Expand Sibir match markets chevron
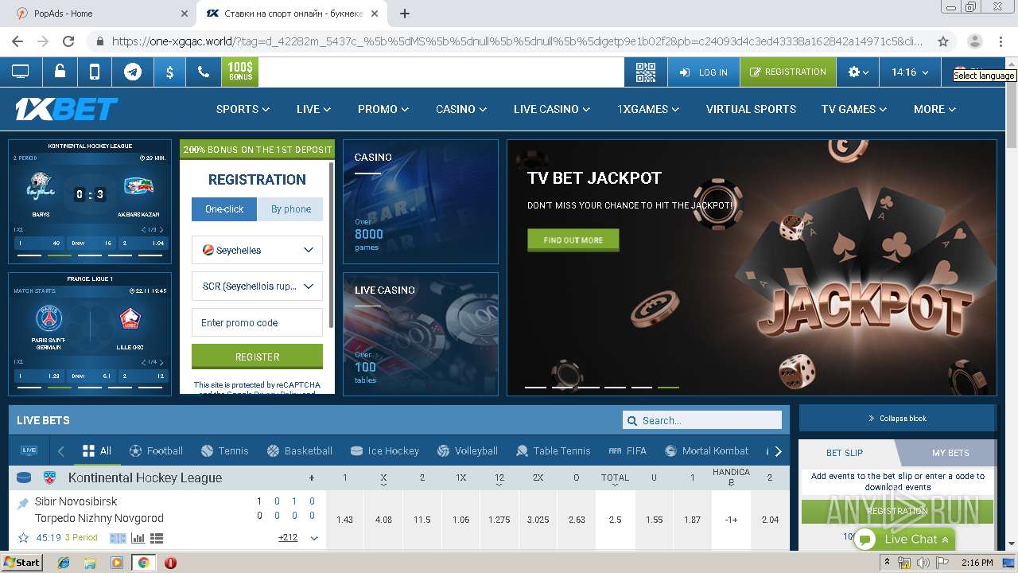The width and height of the screenshot is (1018, 573). (314, 538)
